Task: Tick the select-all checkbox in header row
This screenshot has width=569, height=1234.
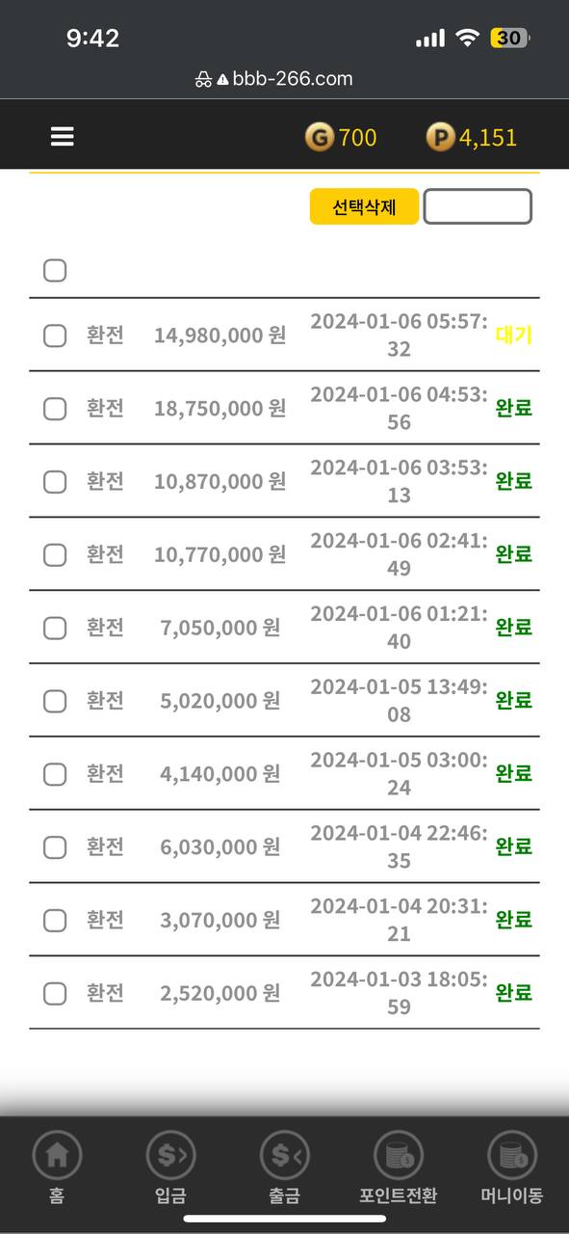Action: (x=55, y=271)
